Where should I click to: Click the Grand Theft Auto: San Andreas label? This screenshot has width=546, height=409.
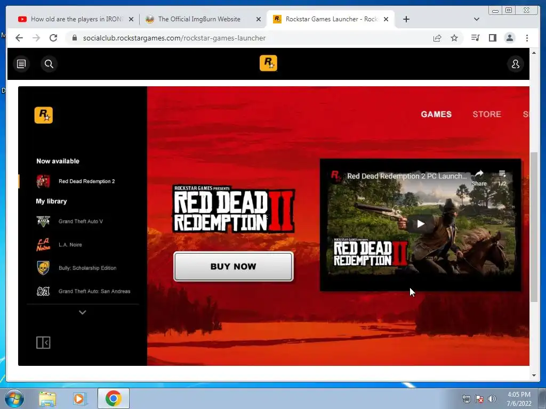tap(94, 291)
